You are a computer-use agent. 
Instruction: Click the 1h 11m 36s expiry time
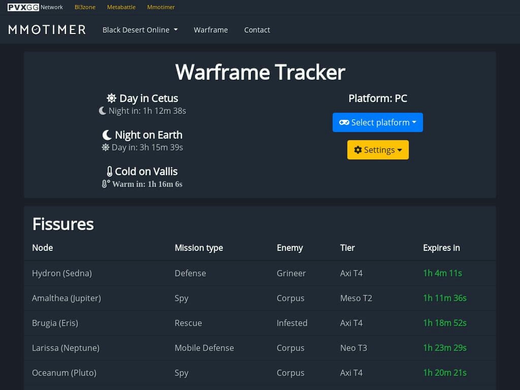pos(445,298)
